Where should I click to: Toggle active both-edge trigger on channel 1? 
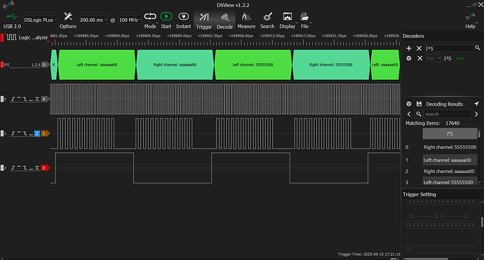pos(37,134)
